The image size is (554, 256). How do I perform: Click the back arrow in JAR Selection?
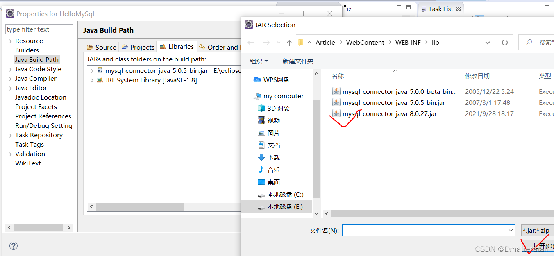point(251,43)
